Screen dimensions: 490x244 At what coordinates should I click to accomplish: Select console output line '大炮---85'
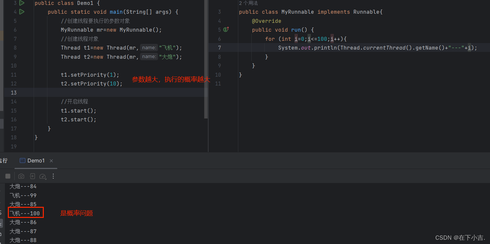(23, 204)
